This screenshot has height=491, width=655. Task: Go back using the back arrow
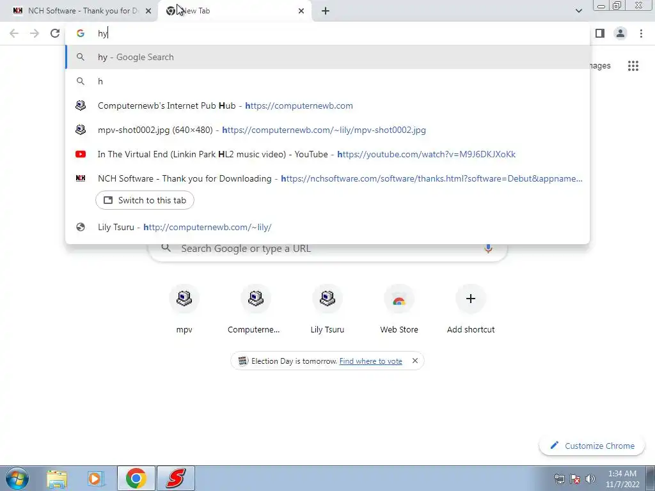(x=14, y=33)
